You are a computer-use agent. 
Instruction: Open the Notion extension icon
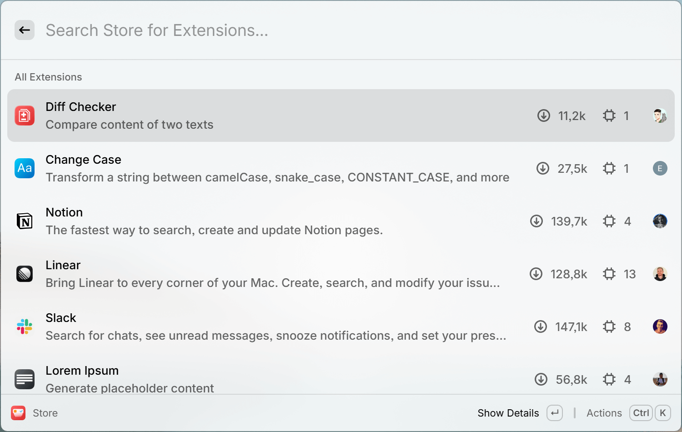click(x=25, y=221)
